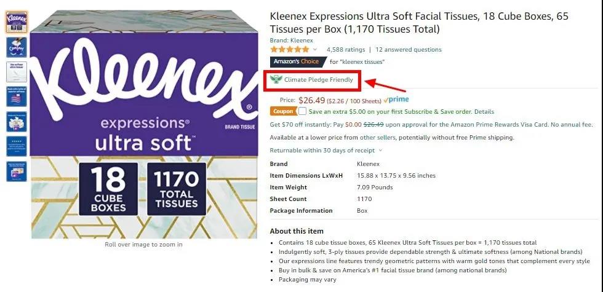Select the last product thumbnail
Viewport: 603px width, 292px height.
coord(17,172)
